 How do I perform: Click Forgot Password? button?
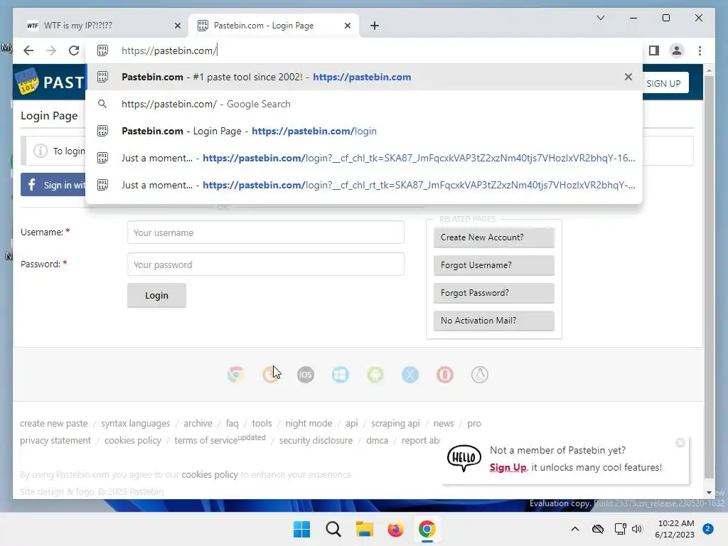(493, 293)
